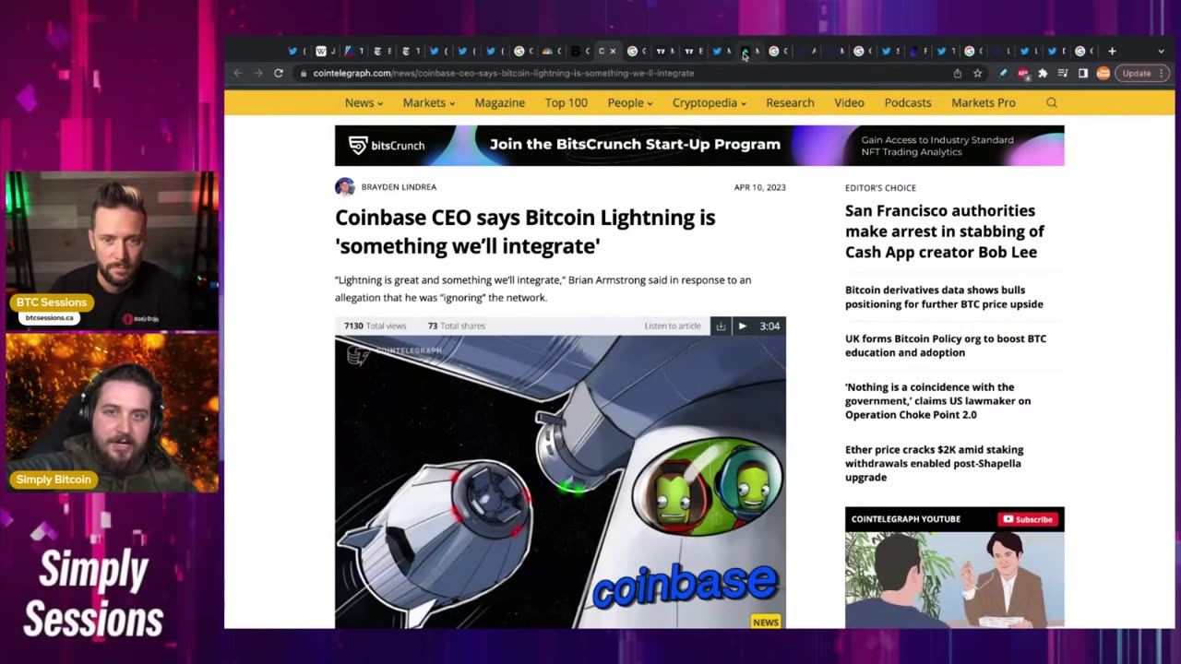The height and width of the screenshot is (664, 1181).
Task: Open the Podcasts nav item
Action: click(908, 102)
